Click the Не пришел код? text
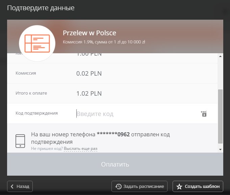The width and height of the screenshot is (230, 195). pyautogui.click(x=47, y=149)
